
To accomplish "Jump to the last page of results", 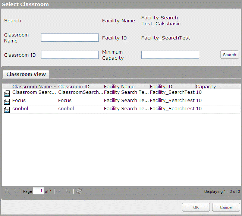I will [67, 191].
